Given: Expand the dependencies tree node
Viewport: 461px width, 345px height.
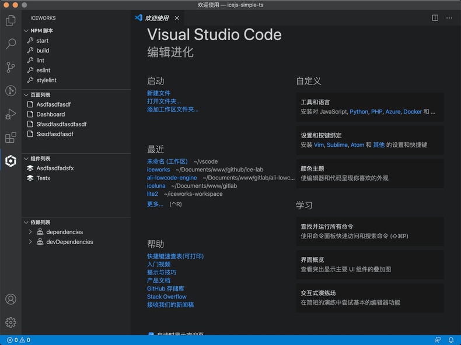Looking at the screenshot, I should point(30,232).
